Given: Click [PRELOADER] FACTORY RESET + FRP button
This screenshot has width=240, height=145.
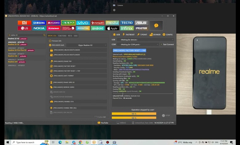Looking at the screenshot, I should (78, 71).
